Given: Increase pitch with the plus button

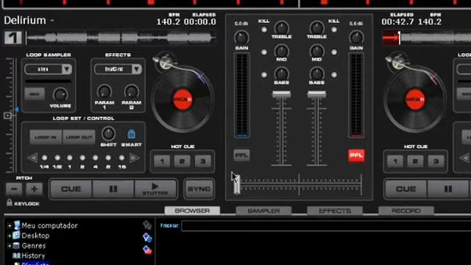Looking at the screenshot, I should click(34, 189).
